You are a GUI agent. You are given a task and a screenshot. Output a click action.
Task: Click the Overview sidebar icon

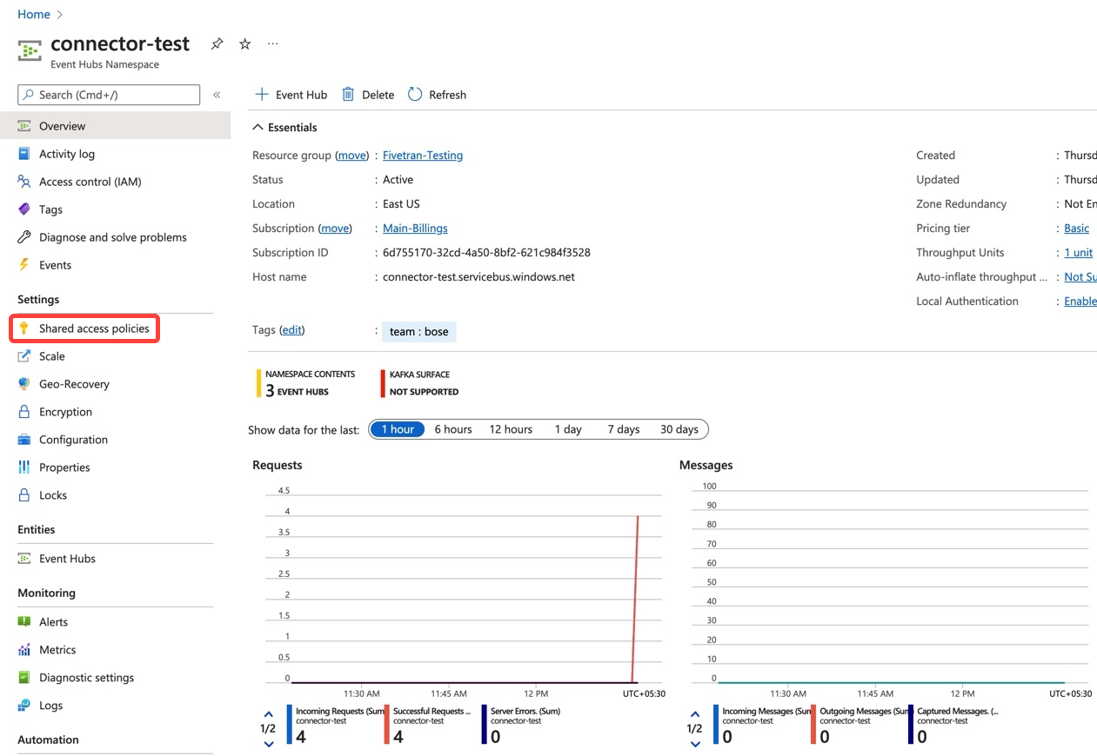pyautogui.click(x=24, y=126)
